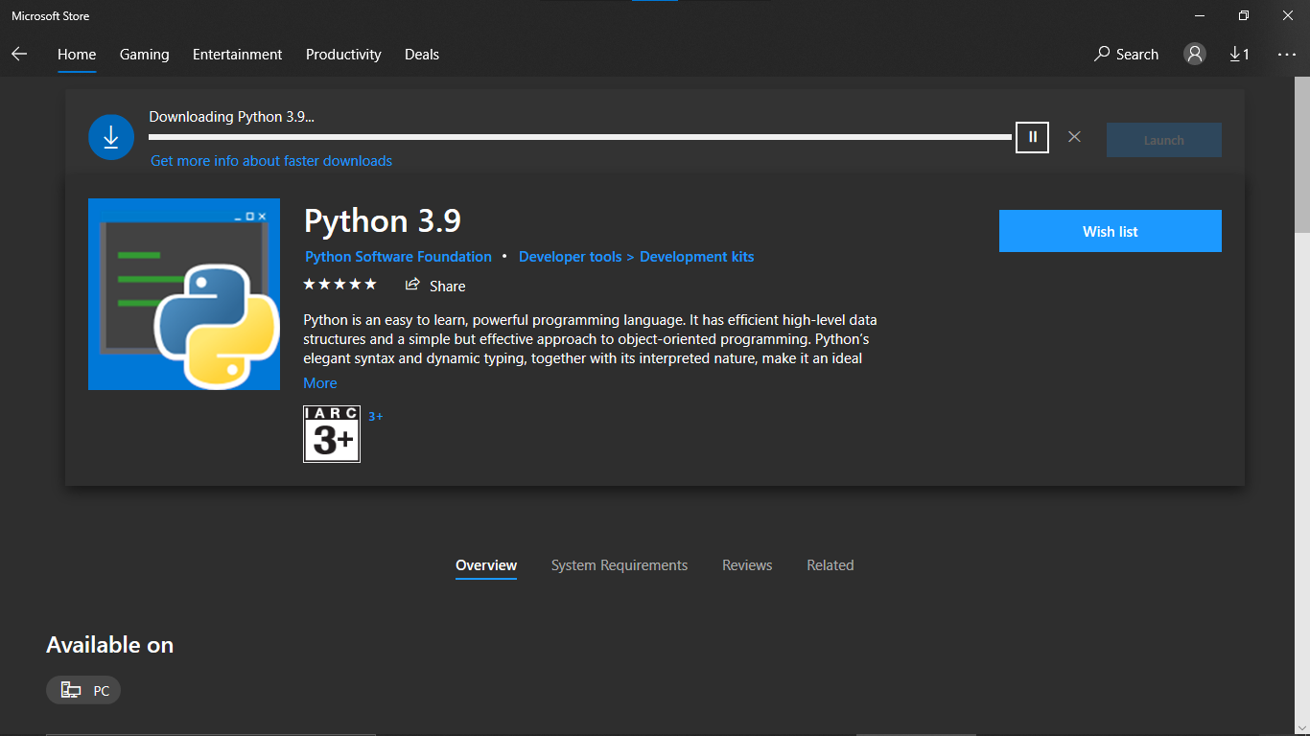Click the download progress bar

pyautogui.click(x=579, y=137)
